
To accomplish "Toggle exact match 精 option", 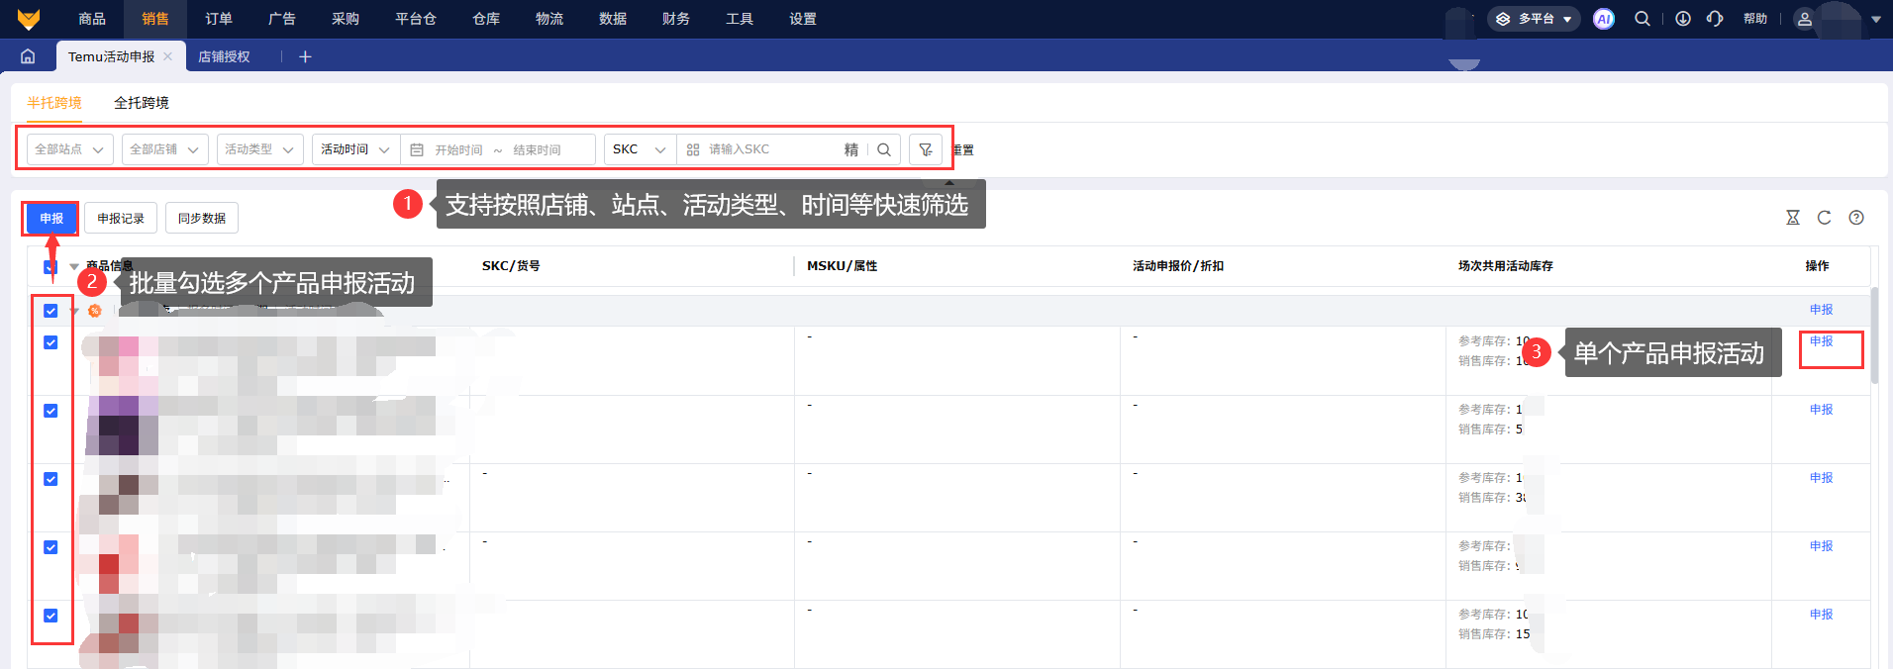I will click(851, 149).
